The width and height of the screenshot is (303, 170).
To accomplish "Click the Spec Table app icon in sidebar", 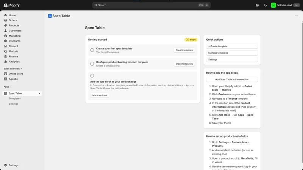I will [5, 93].
